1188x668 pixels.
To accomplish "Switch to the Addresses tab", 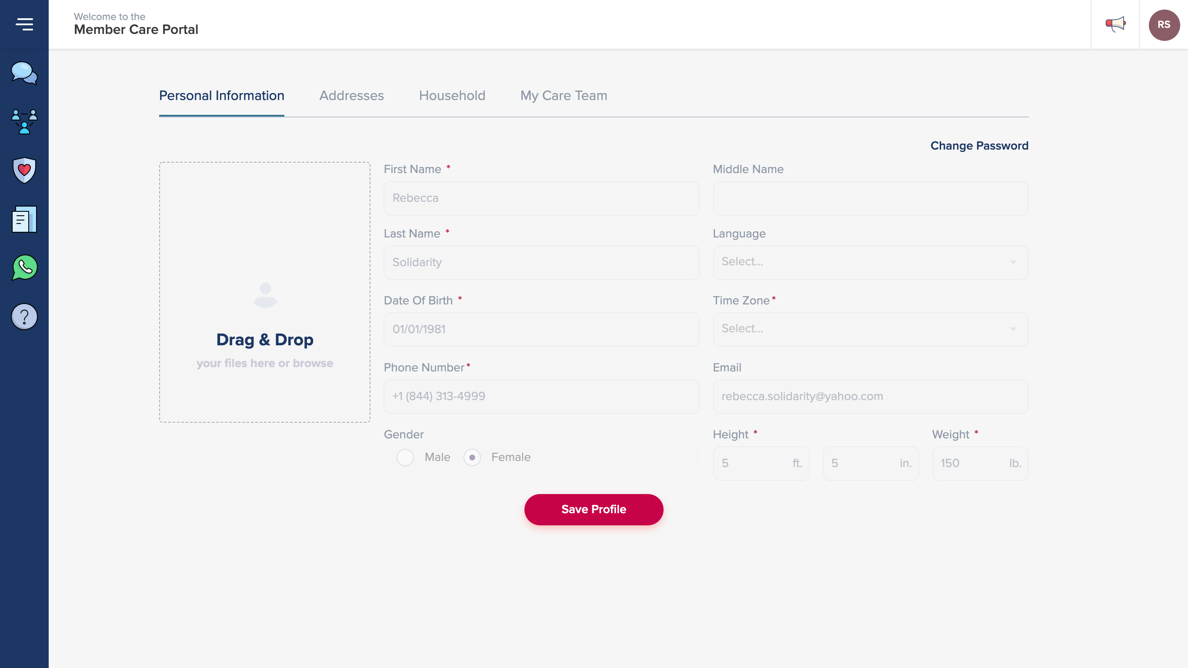I will (x=351, y=96).
